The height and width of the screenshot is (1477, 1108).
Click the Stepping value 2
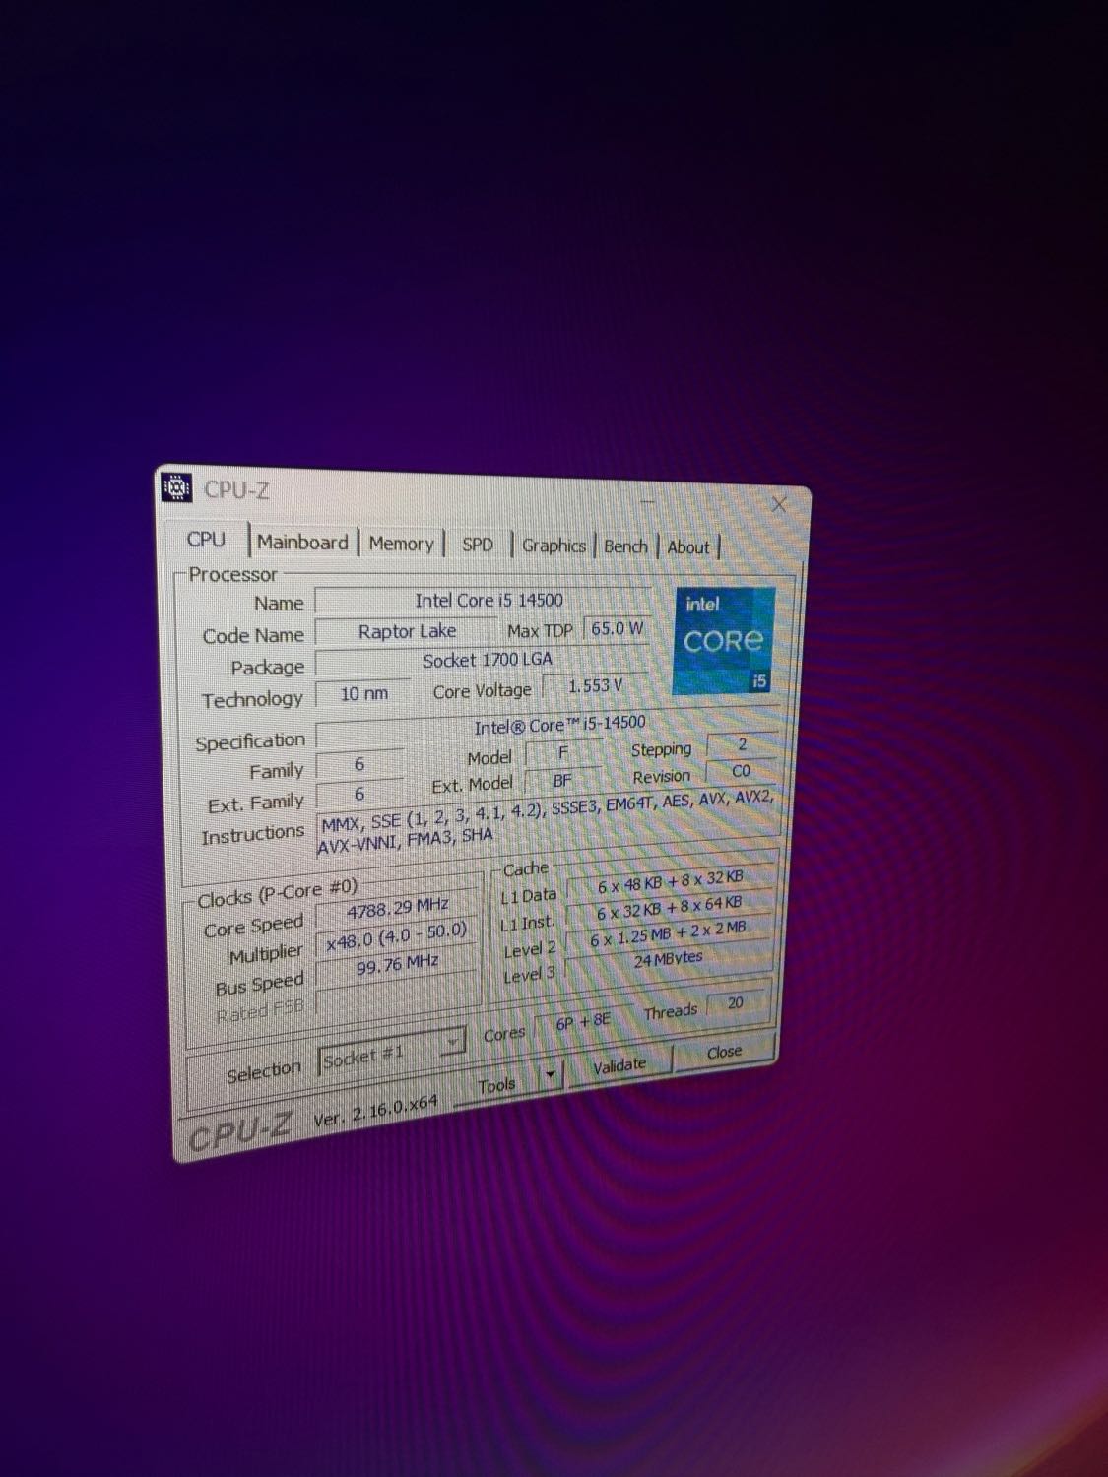click(742, 744)
